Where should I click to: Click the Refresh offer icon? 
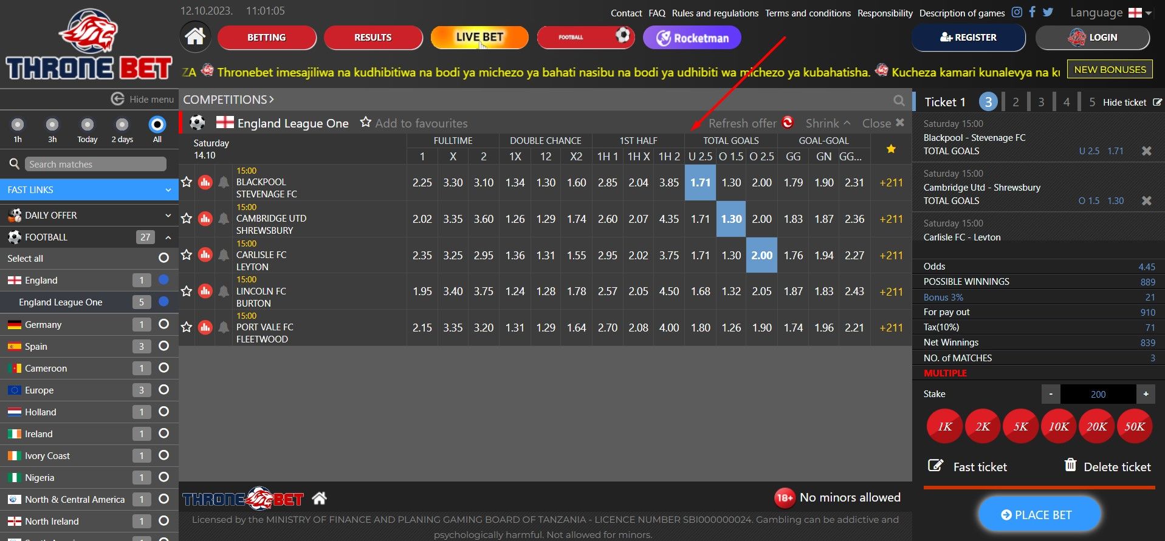point(788,123)
